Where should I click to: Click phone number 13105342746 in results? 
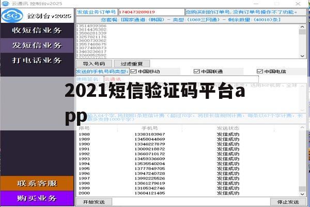coord(150,188)
